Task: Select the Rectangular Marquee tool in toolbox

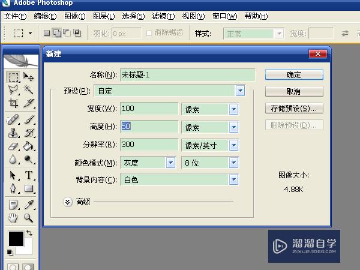Action: (x=13, y=77)
